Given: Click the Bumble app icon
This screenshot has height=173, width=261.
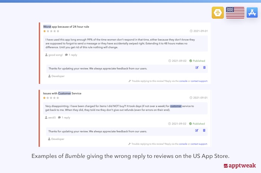Looking at the screenshot, I should coord(217,12).
